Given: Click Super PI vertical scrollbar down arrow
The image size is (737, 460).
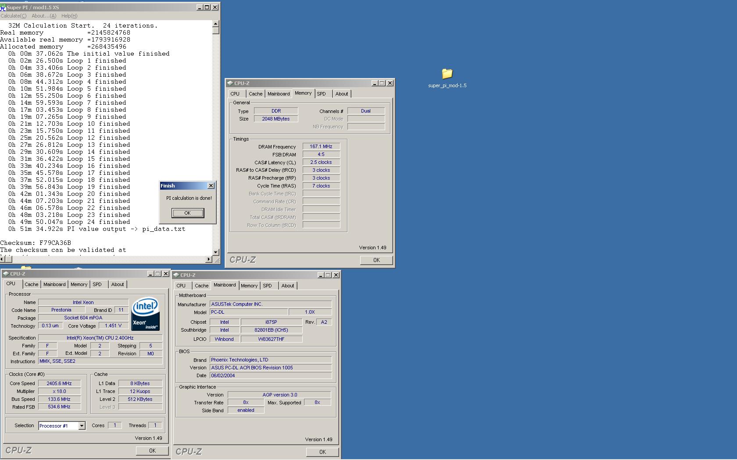Looking at the screenshot, I should tap(216, 252).
